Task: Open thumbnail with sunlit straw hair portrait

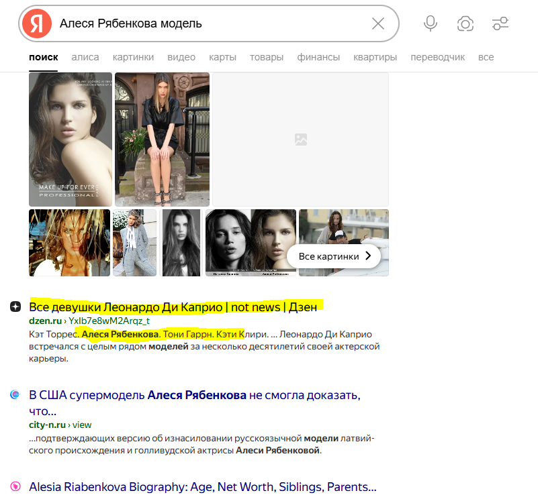Action: (x=70, y=243)
